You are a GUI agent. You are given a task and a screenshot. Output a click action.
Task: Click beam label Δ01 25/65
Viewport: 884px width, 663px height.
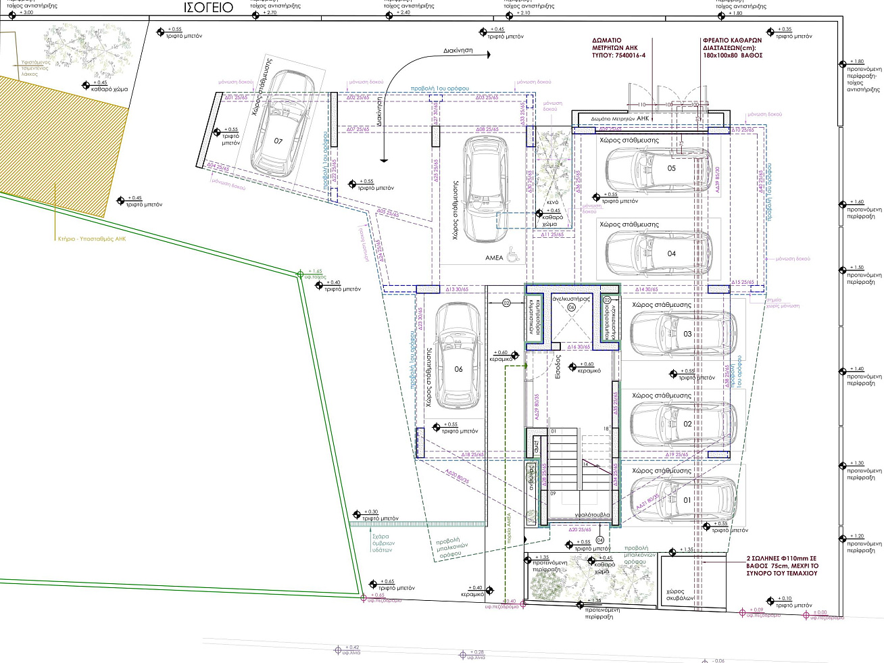point(236,98)
